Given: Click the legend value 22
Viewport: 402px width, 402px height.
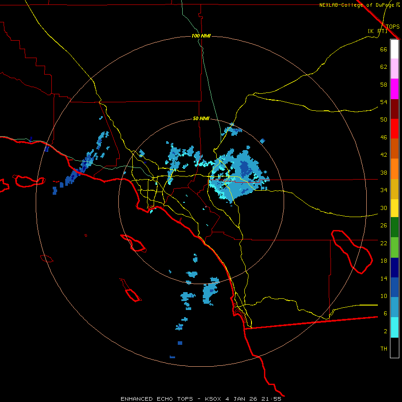Looking at the screenshot, I should pyautogui.click(x=384, y=243).
